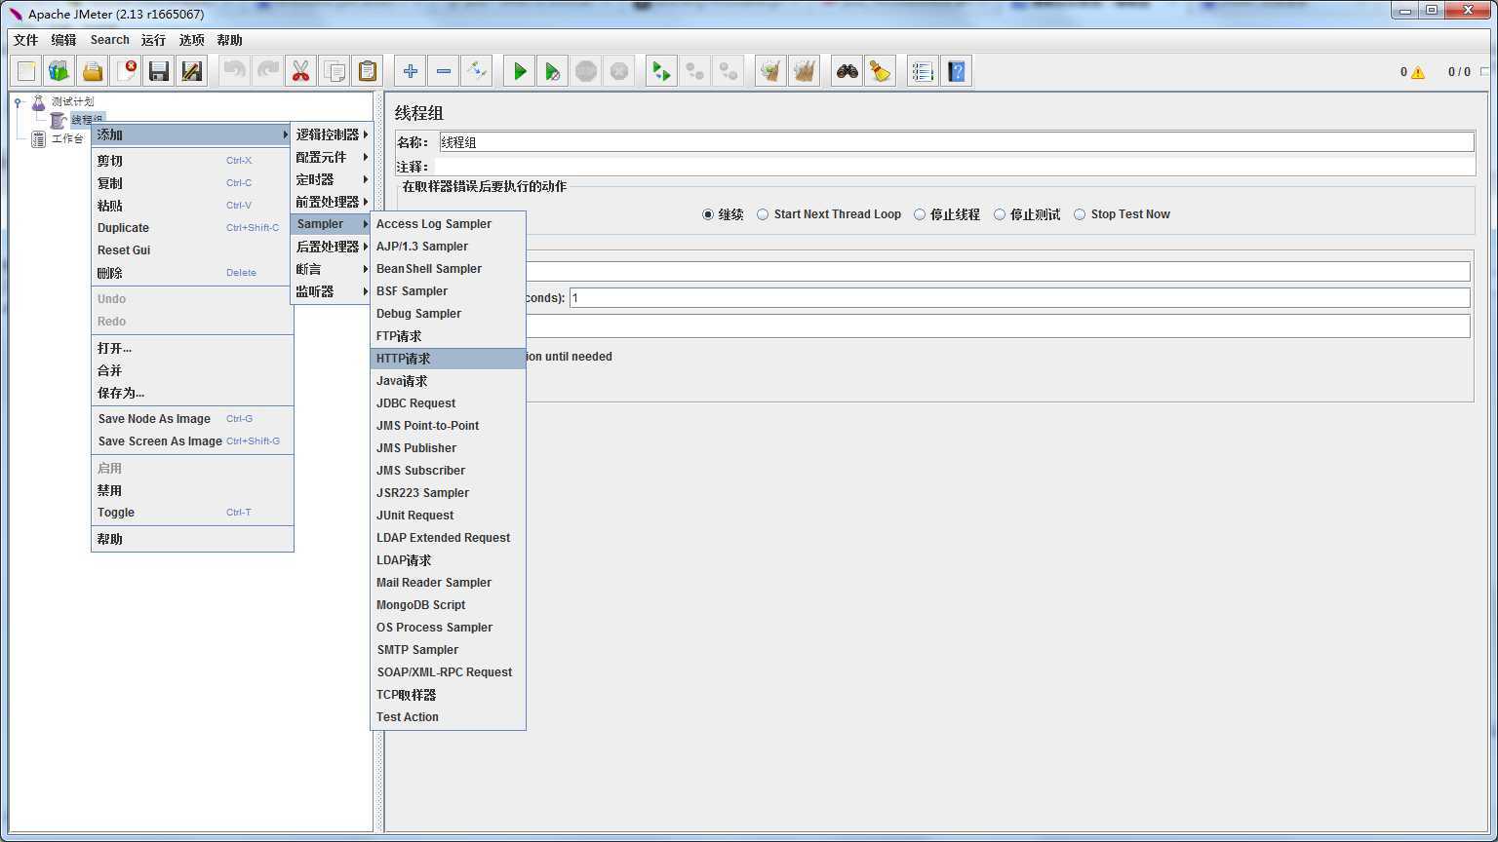Select Start Next Thread Loop radio option
Screen dimensions: 1498x842
763,214
